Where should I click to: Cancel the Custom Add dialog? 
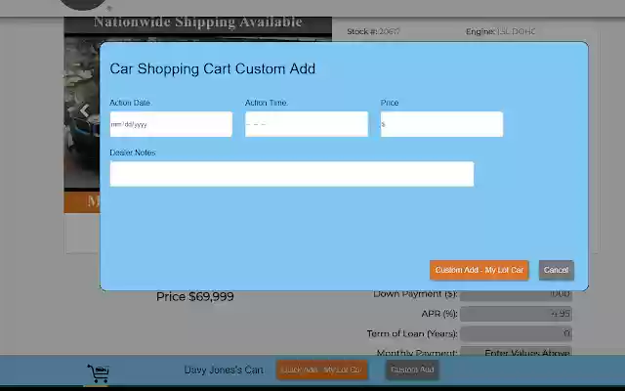[x=556, y=270]
